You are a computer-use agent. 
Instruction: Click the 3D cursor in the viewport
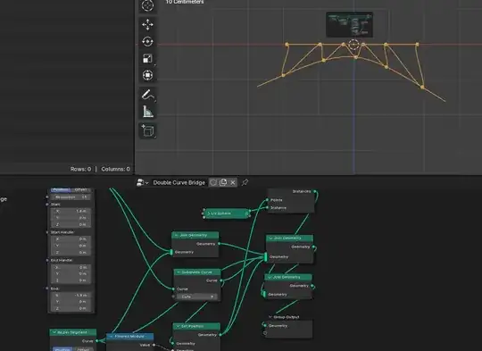(x=353, y=45)
